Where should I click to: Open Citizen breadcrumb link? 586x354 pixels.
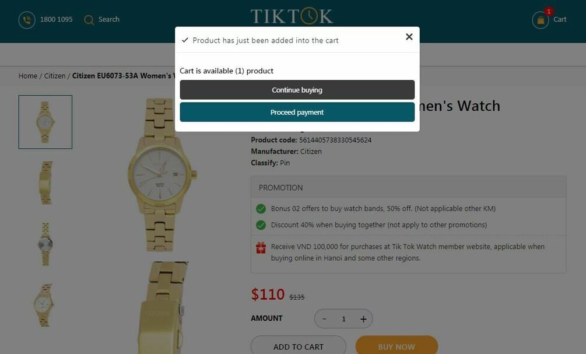click(55, 76)
